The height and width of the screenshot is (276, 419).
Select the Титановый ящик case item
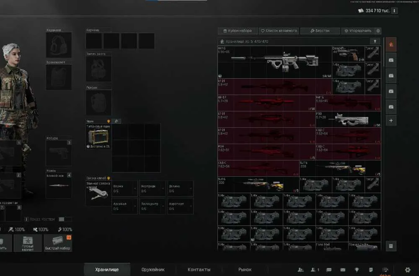tap(98, 136)
